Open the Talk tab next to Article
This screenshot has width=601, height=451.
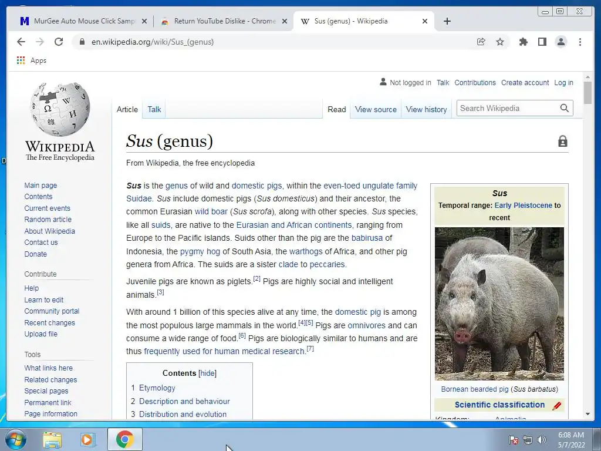154,109
